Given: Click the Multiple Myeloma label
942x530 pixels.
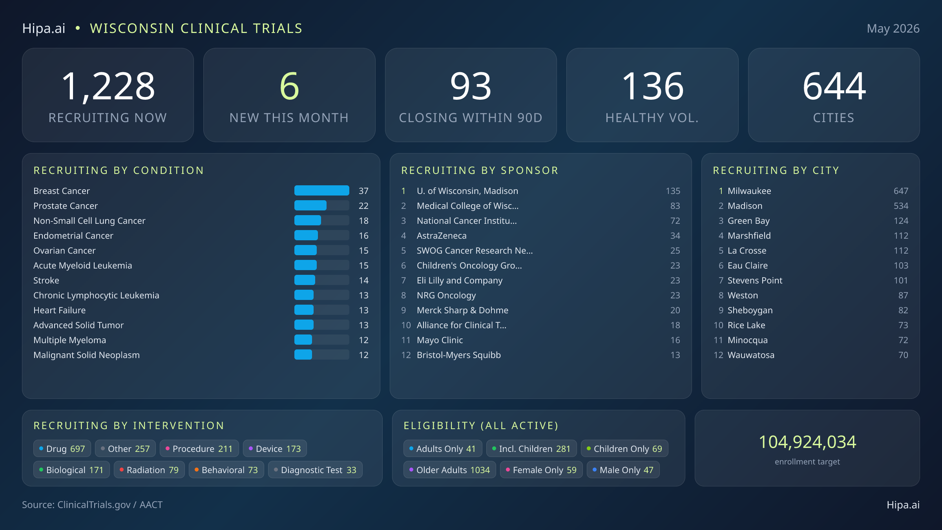Looking at the screenshot, I should tap(70, 340).
